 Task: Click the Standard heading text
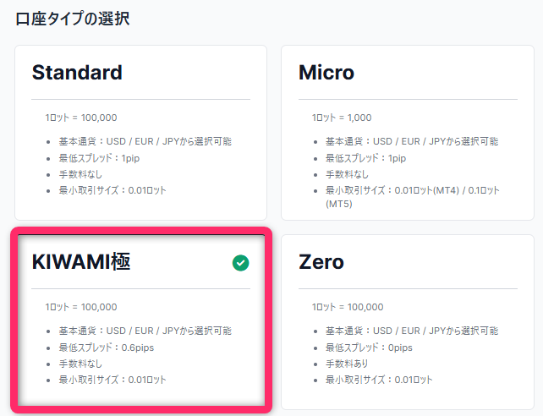(x=77, y=73)
